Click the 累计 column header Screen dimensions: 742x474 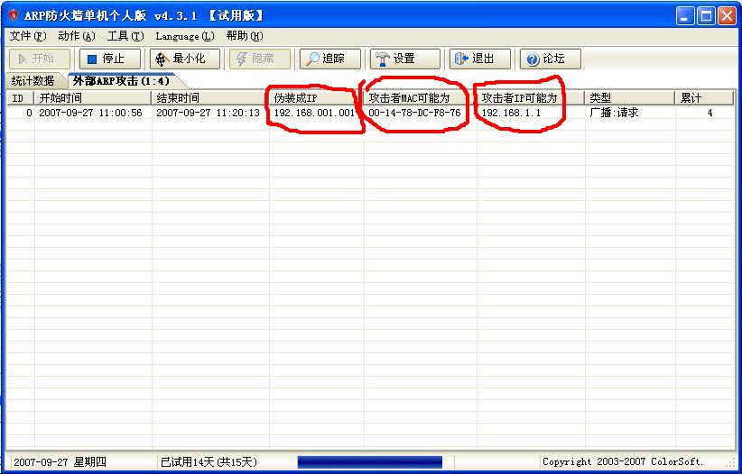(705, 98)
